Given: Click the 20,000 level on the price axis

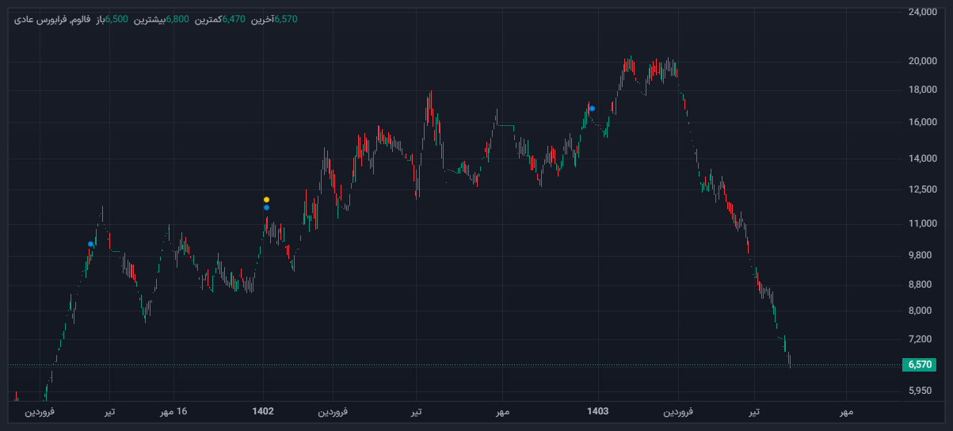Looking at the screenshot, I should tap(922, 61).
